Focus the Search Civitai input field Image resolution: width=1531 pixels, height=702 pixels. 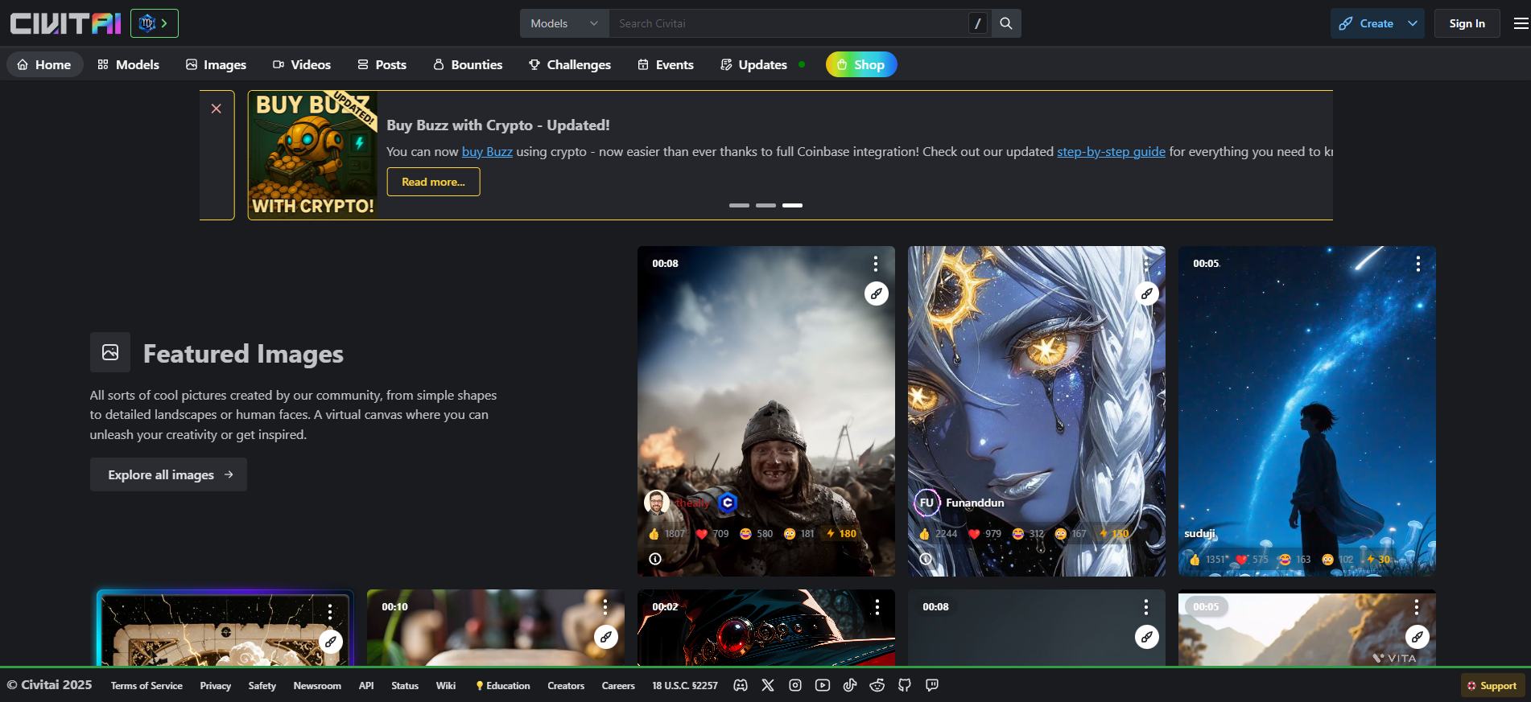[789, 23]
